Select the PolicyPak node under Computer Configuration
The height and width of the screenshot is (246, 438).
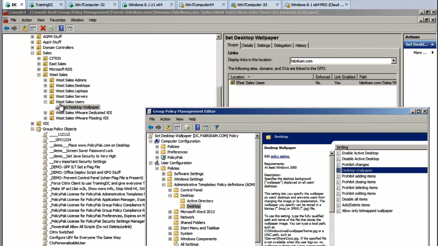click(175, 158)
